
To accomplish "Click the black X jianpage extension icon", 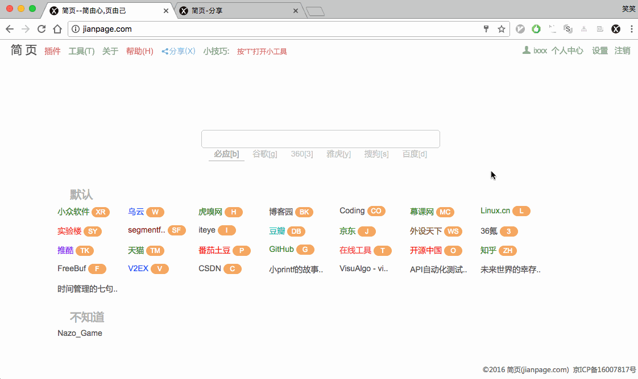I will coord(616,29).
